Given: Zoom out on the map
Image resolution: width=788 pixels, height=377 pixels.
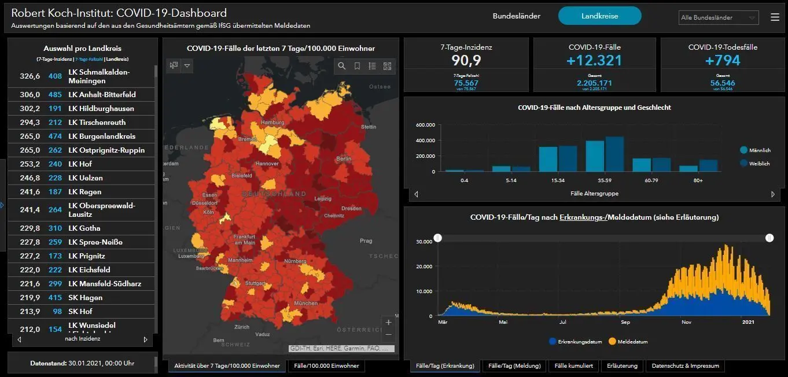Looking at the screenshot, I should [388, 335].
